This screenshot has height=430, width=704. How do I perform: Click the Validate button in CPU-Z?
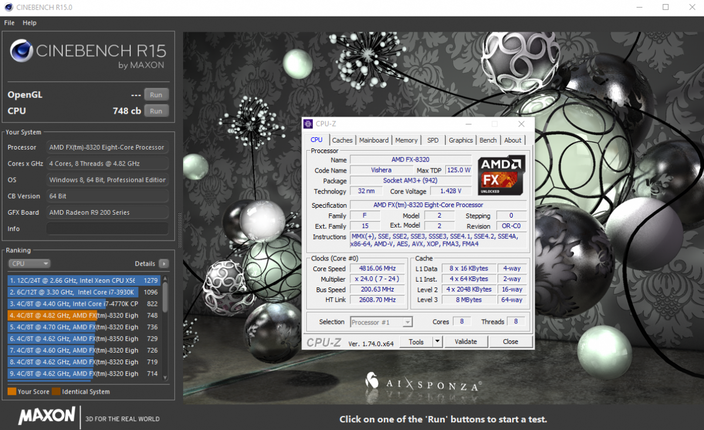click(466, 341)
